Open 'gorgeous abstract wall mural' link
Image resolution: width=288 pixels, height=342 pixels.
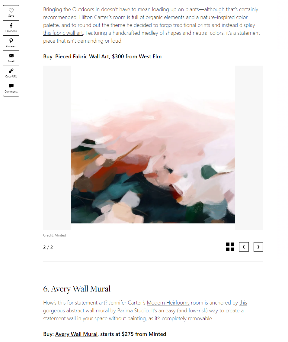[x=76, y=311]
